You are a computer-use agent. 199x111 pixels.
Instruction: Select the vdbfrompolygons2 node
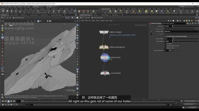104,47
